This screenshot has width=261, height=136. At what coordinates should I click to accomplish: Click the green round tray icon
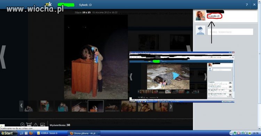(250, 133)
